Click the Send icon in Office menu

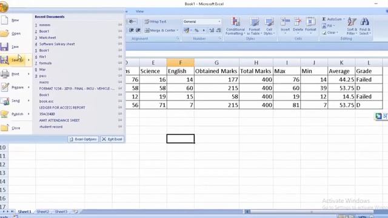pos(4,101)
